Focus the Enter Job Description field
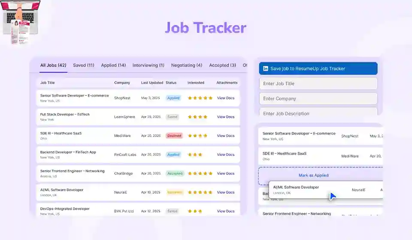This screenshot has height=240, width=412. (318, 112)
